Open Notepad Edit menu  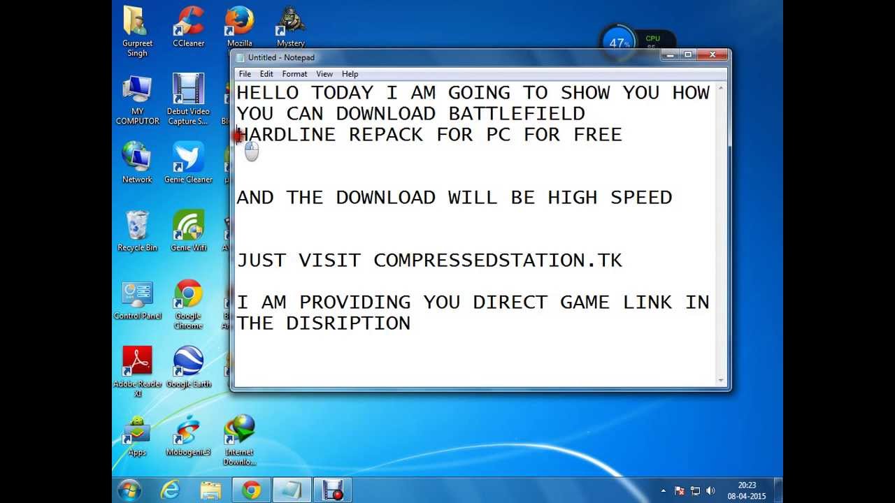(266, 74)
